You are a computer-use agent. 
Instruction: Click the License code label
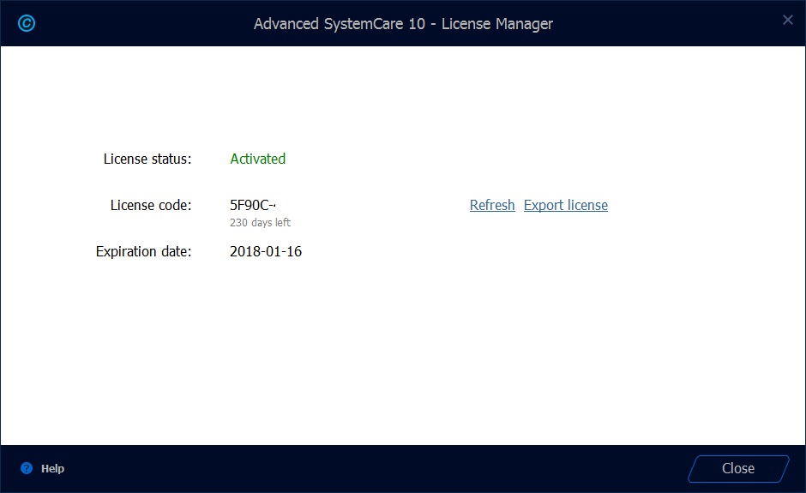151,205
